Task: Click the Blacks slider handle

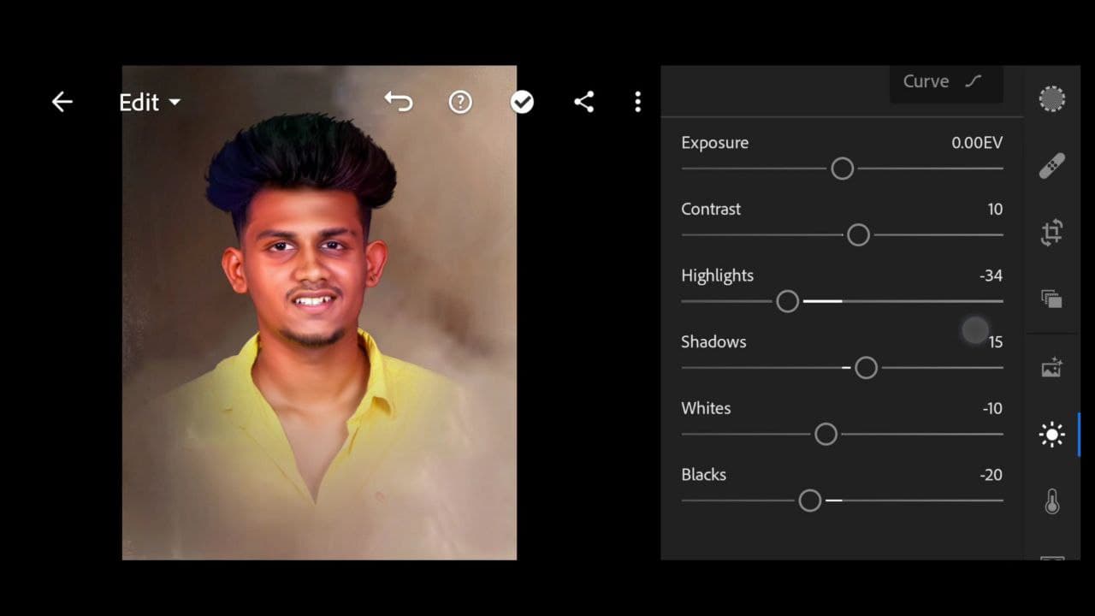Action: pyautogui.click(x=809, y=500)
